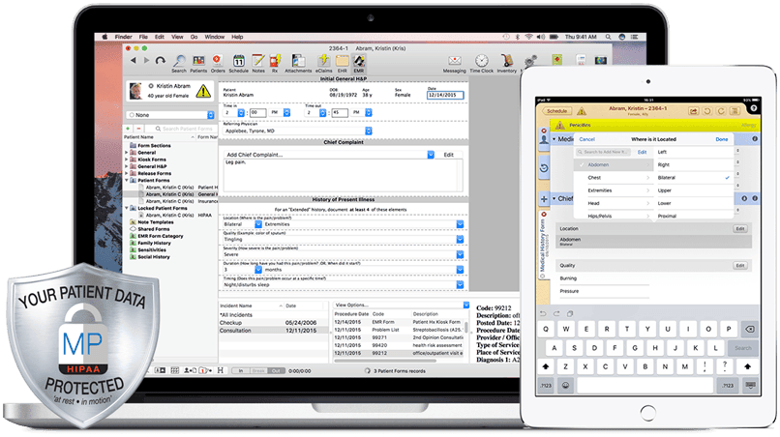Click the refresh arrow in the toolbar
The height and width of the screenshot is (437, 780).
[161, 60]
